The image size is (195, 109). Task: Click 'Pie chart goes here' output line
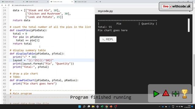click(112, 30)
